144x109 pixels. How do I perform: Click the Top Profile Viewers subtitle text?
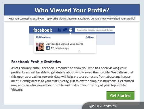point(72,19)
